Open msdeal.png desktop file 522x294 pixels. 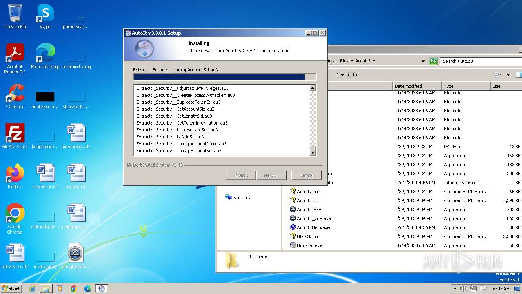45,259
